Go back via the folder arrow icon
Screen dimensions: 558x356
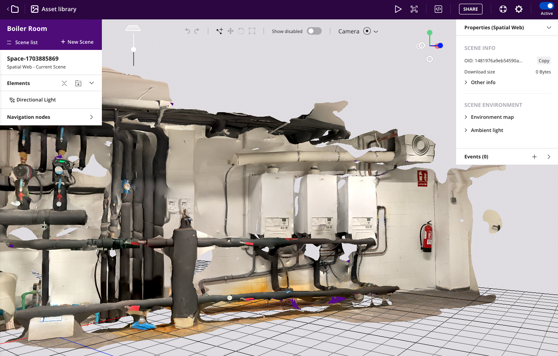click(x=13, y=9)
